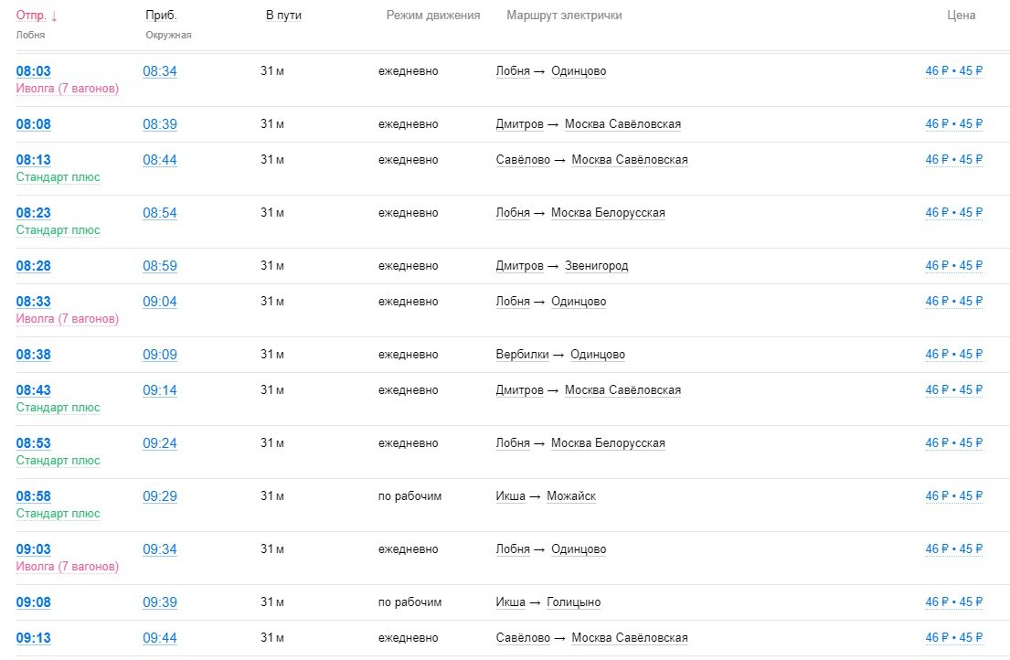The image size is (1010, 660).
Task: Open the 08:03 departure train details
Action: click(x=34, y=71)
